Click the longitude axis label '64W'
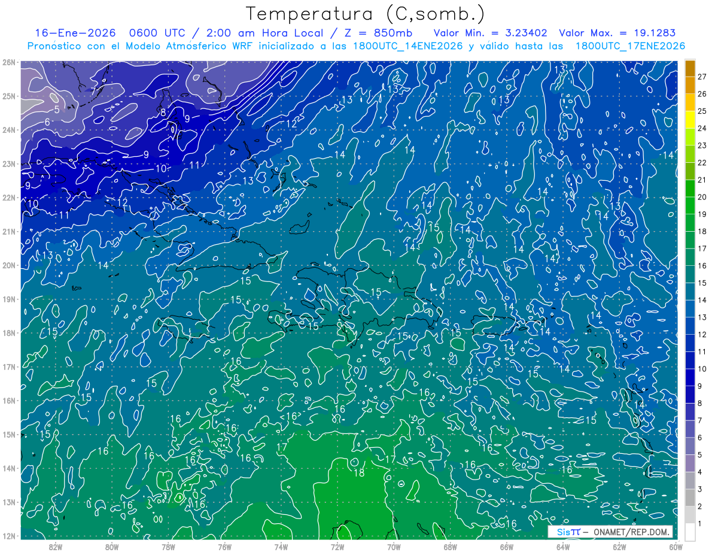The image size is (718, 555). [x=563, y=547]
